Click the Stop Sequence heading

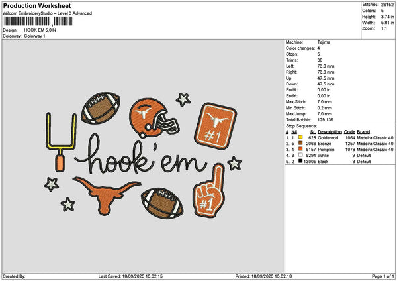point(301,126)
